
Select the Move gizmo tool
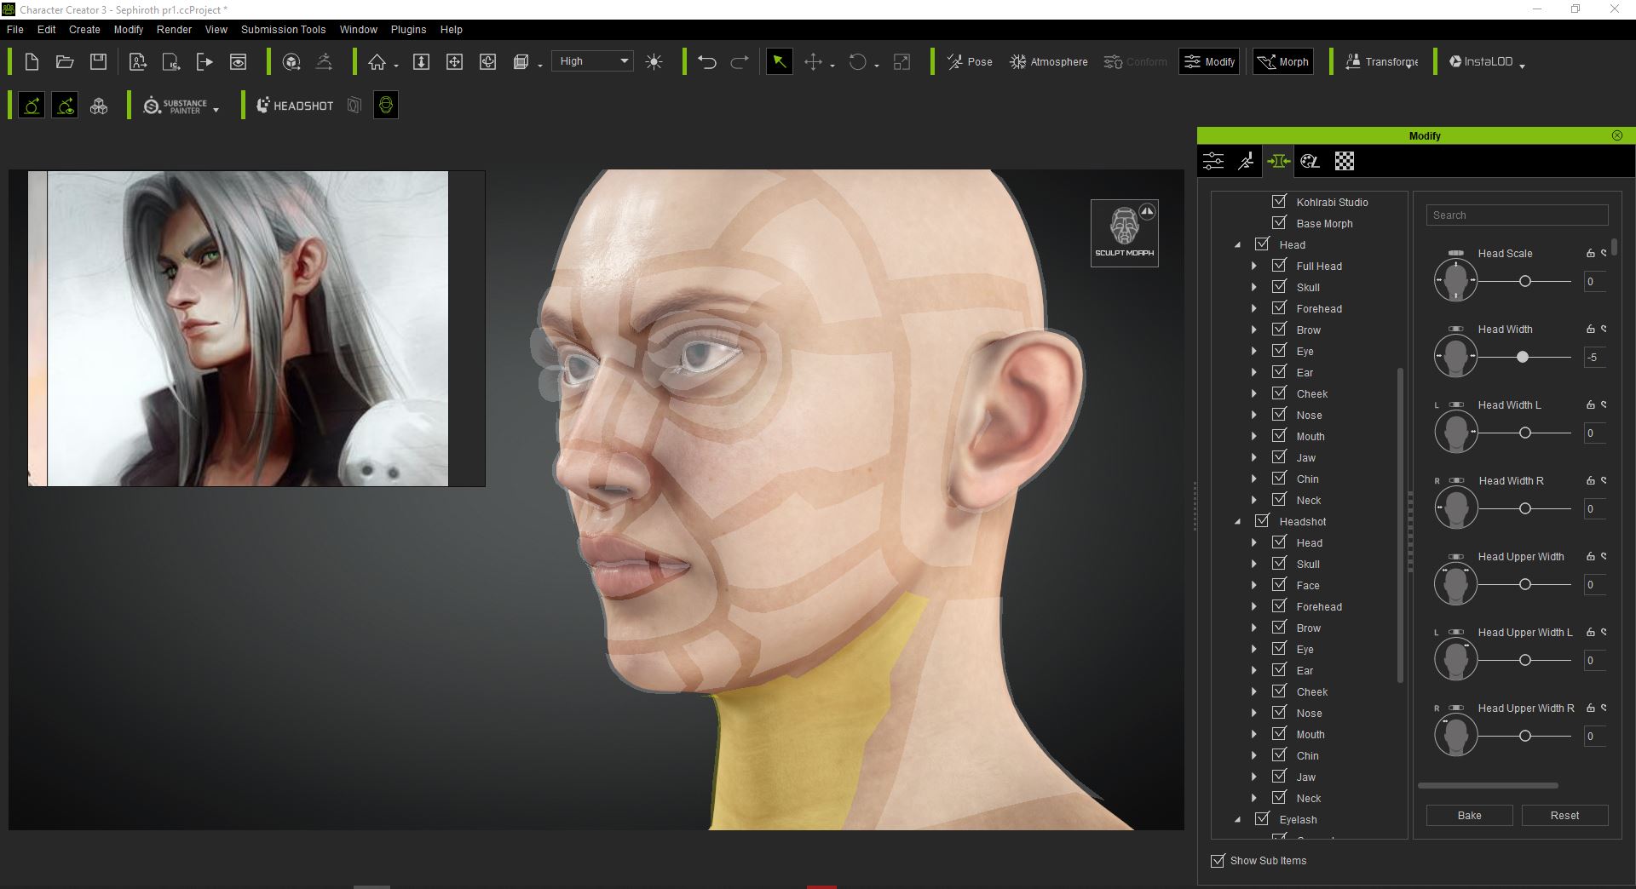(x=813, y=61)
